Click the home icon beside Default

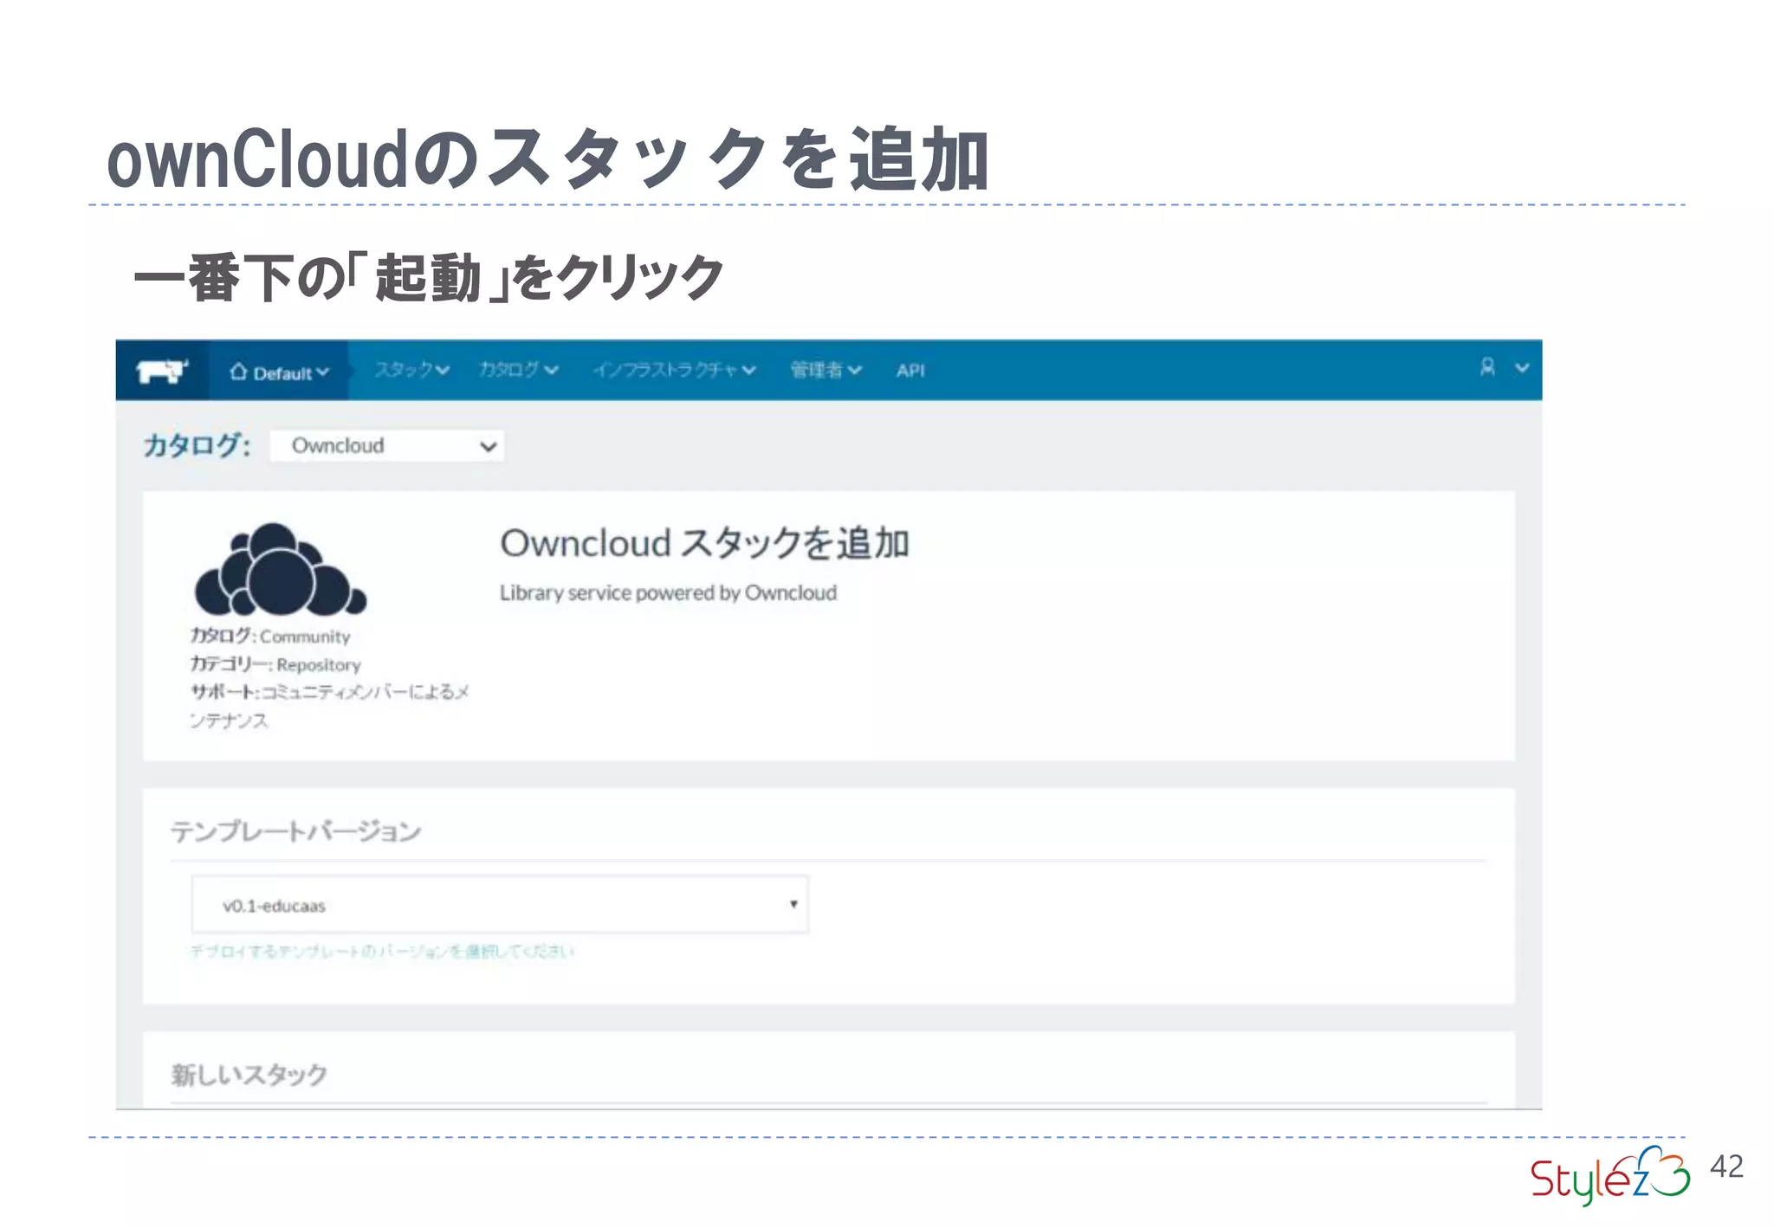238,372
